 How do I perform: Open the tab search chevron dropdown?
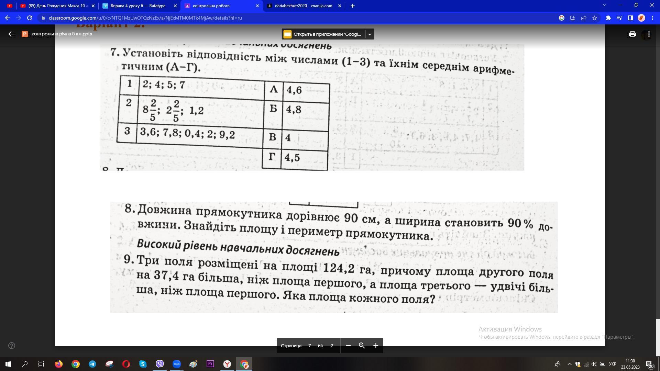[604, 5]
